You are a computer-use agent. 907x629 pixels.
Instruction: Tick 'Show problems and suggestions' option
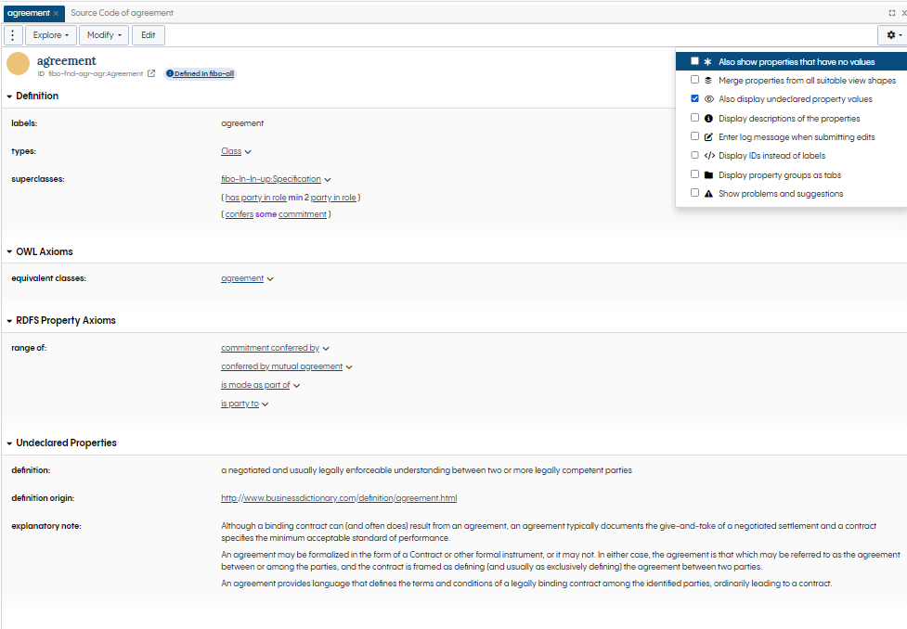pyautogui.click(x=694, y=194)
